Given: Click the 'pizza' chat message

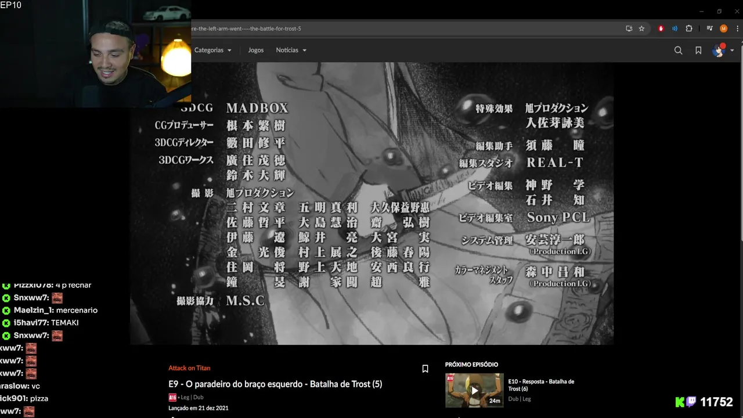Looking at the screenshot, I should 39,398.
